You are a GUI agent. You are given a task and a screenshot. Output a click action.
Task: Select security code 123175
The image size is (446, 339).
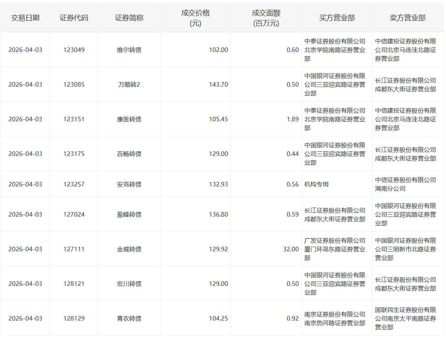pyautogui.click(x=74, y=154)
